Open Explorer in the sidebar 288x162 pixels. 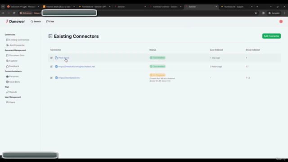point(12,61)
